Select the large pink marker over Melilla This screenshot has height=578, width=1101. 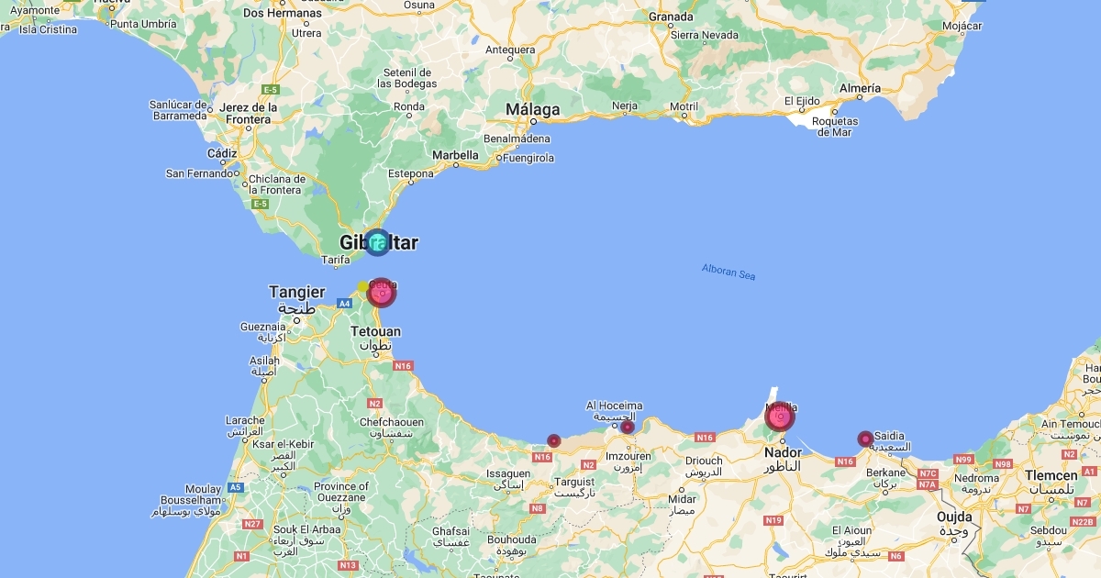pos(780,417)
